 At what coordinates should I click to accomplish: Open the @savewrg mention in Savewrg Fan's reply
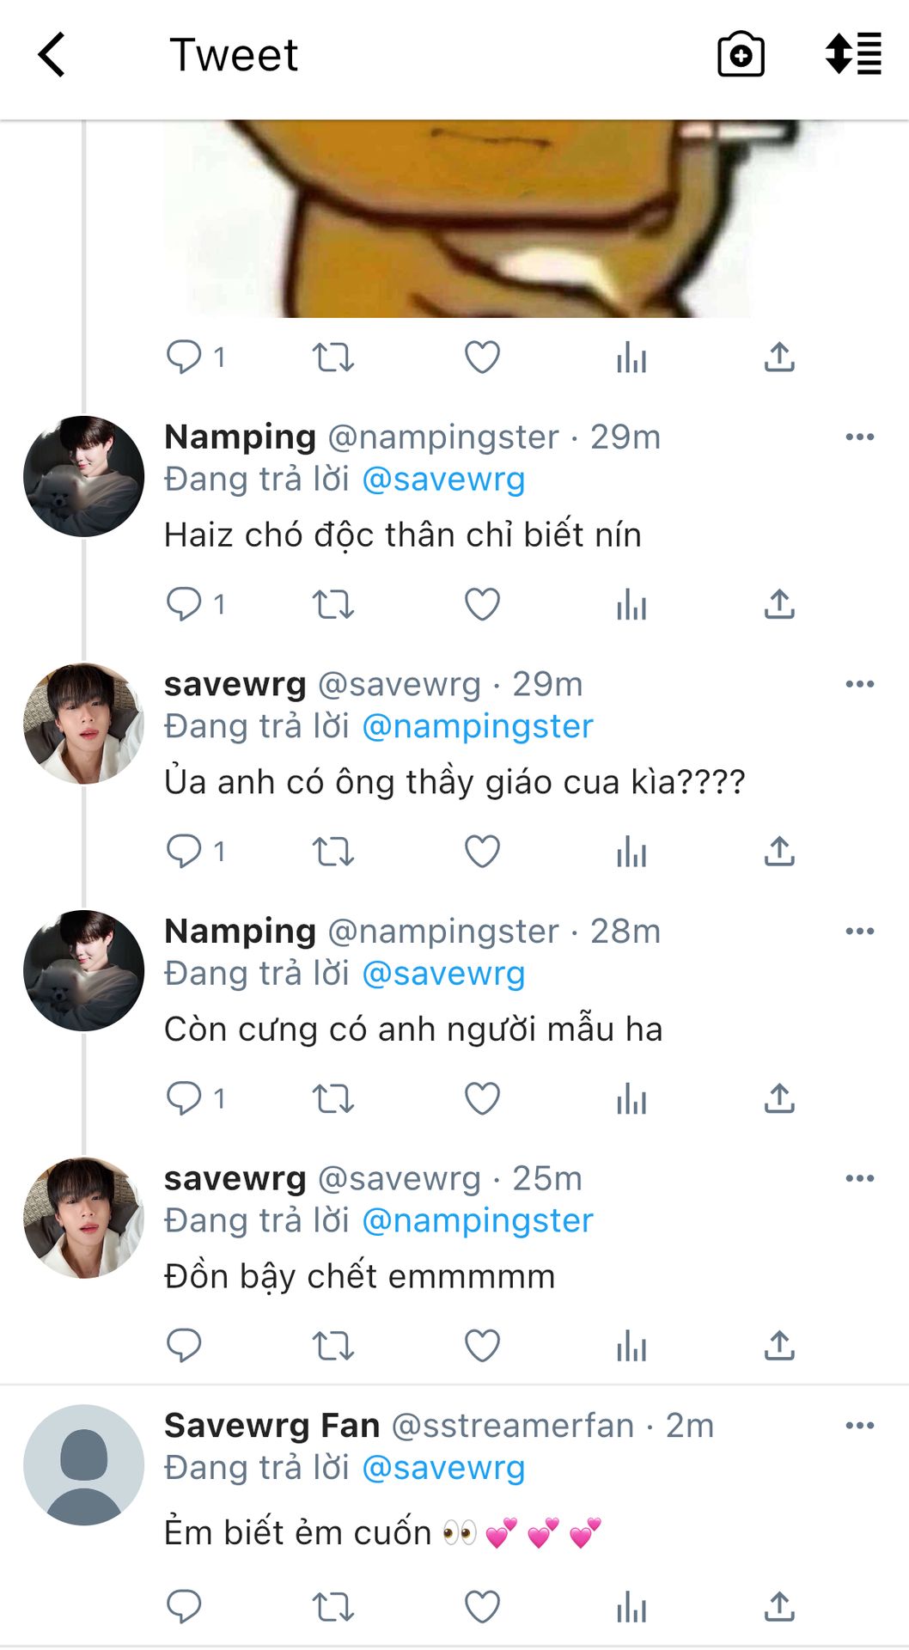443,1468
